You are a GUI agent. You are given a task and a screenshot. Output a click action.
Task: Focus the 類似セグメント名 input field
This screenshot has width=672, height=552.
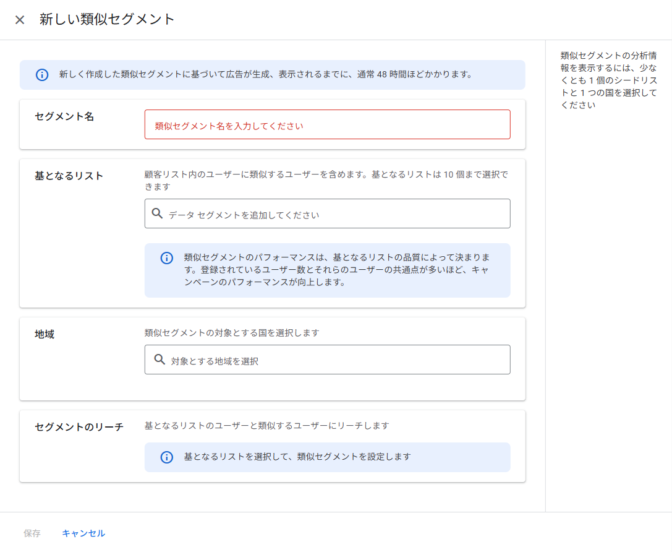328,124
